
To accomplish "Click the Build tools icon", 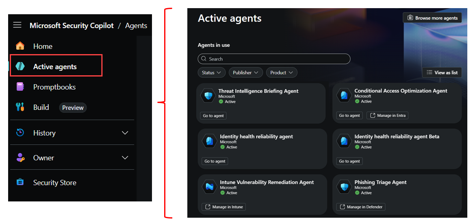I will (x=20, y=107).
